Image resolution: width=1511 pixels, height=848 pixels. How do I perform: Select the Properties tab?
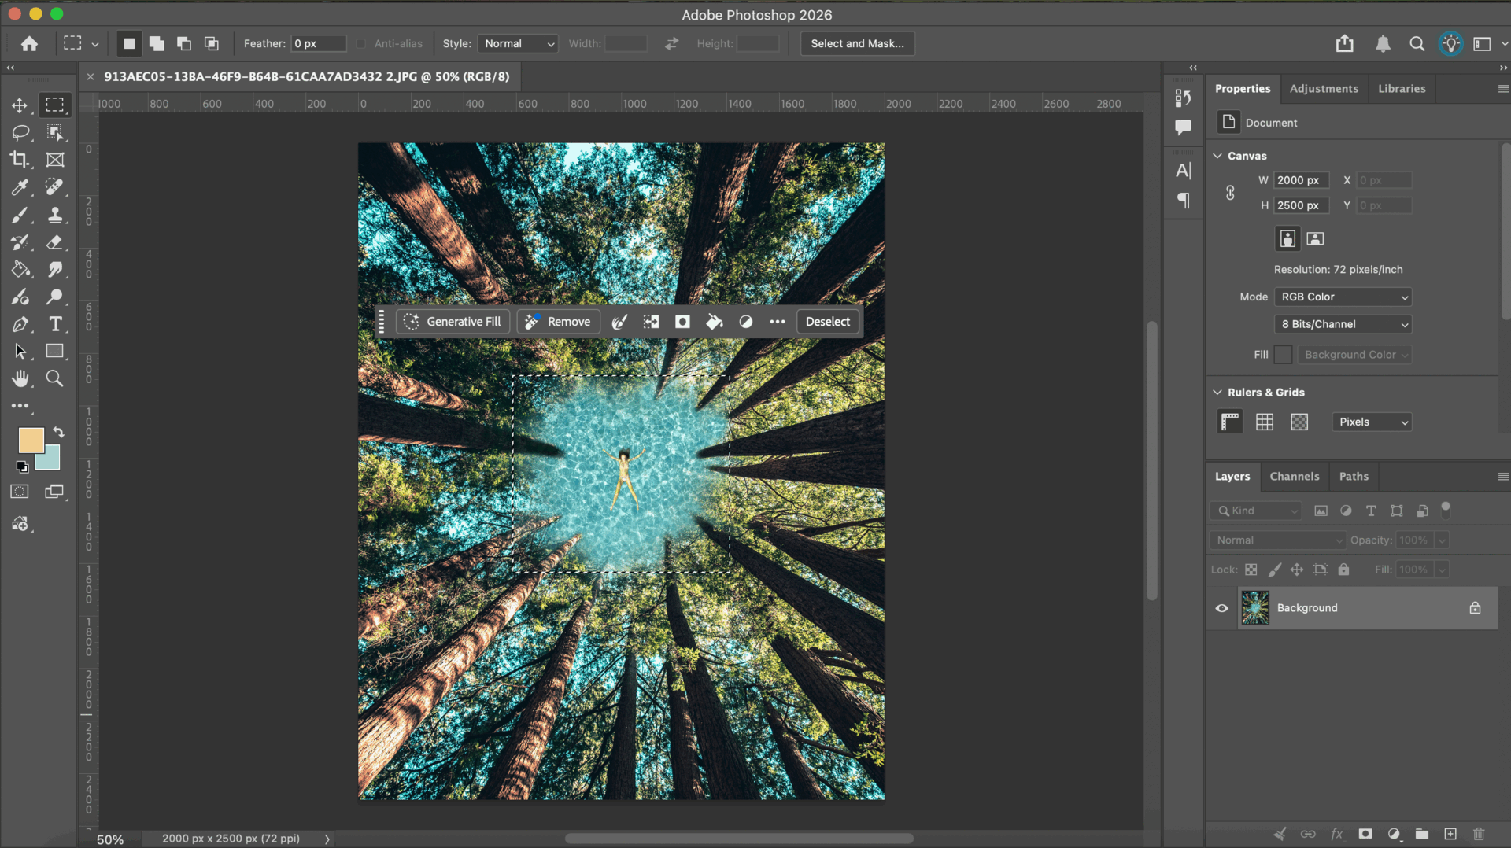[x=1242, y=89]
